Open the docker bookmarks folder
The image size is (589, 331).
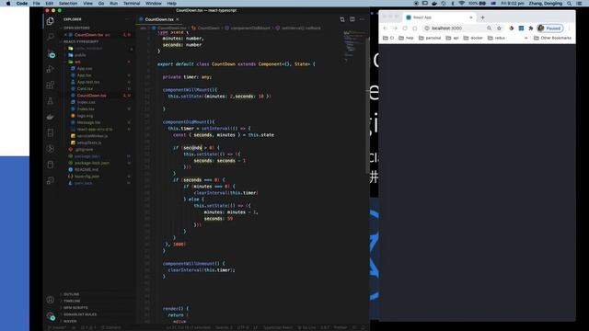pos(473,38)
